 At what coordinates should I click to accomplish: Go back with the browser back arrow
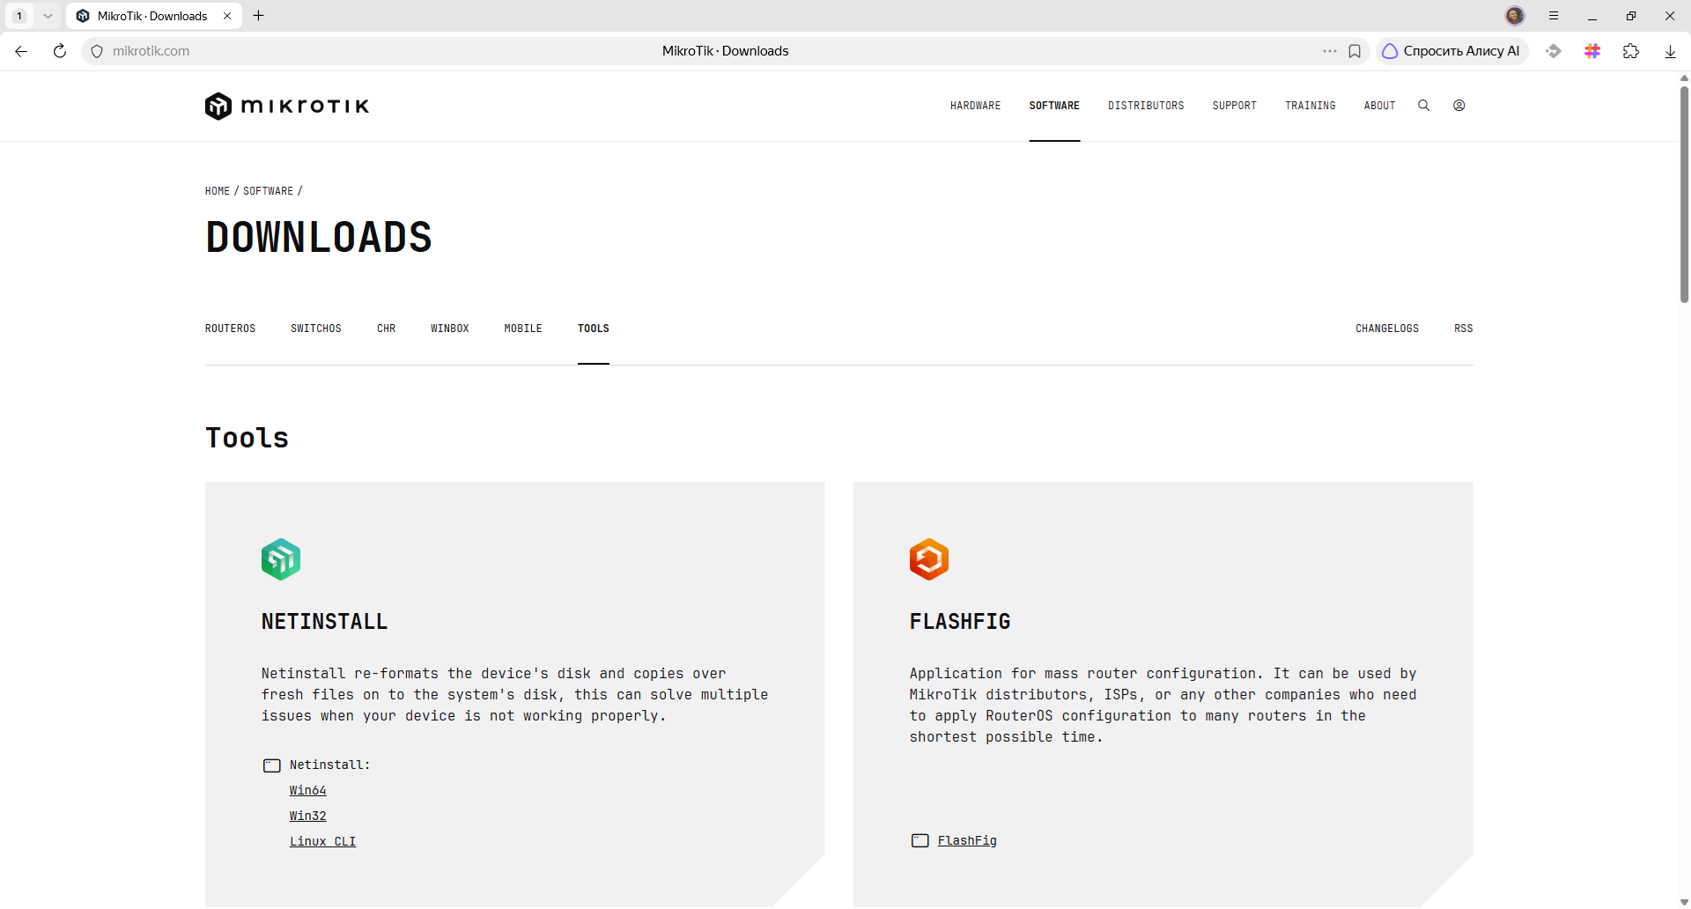point(21,51)
